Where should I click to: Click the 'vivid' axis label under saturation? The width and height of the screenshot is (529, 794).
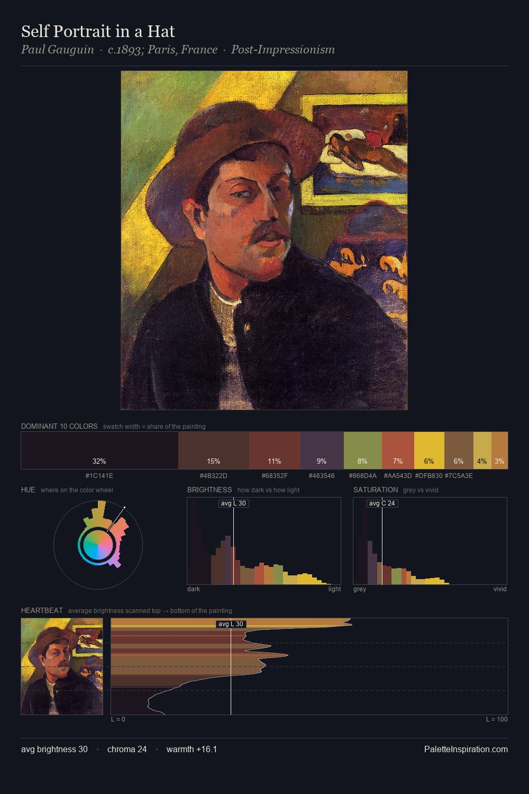pos(500,589)
